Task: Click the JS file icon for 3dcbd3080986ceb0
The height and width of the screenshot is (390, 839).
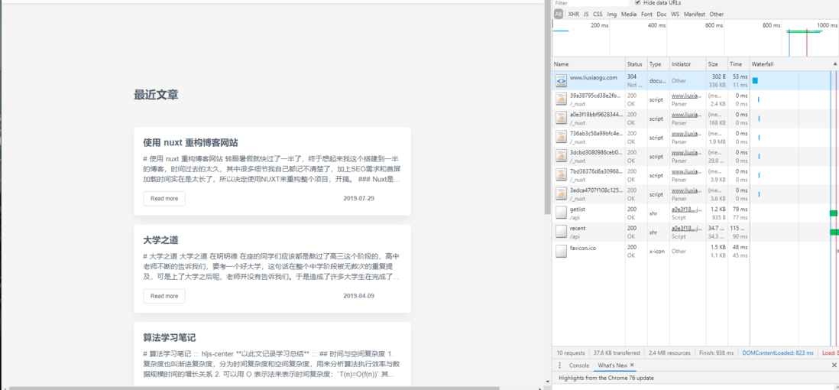Action: pyautogui.click(x=561, y=157)
